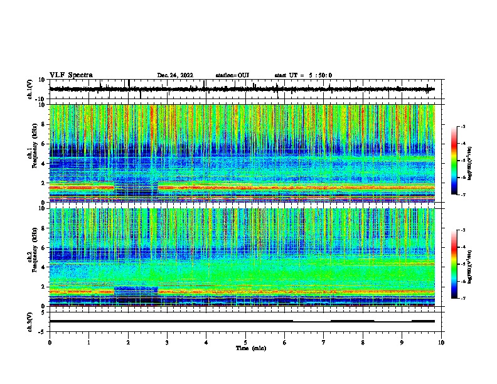This screenshot has height=384, width=497.
Task: Click the "VLF Spectra" title text
Action: (x=71, y=75)
